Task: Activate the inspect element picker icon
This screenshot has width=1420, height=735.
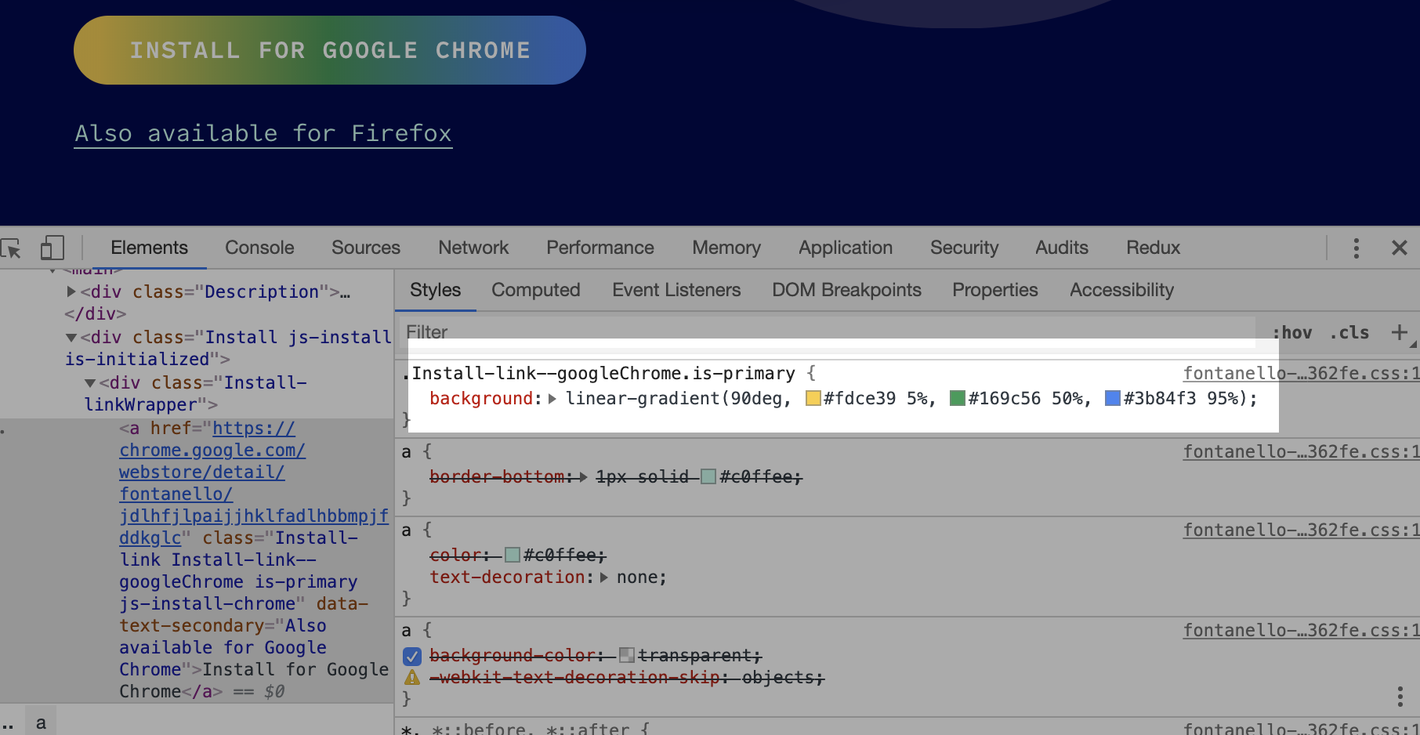Action: 12,248
